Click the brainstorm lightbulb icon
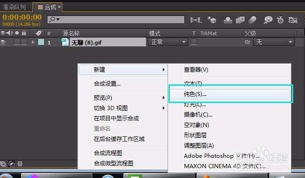Viewport: 305px width, 178px height. click(x=268, y=20)
